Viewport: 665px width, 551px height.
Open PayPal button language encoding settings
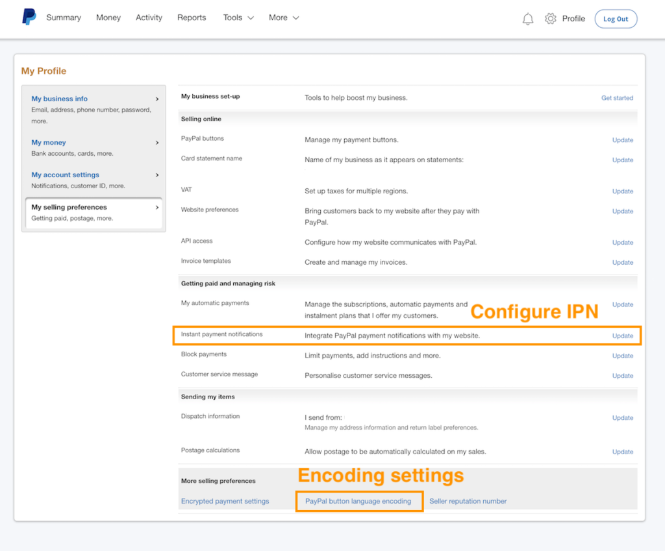pos(359,501)
